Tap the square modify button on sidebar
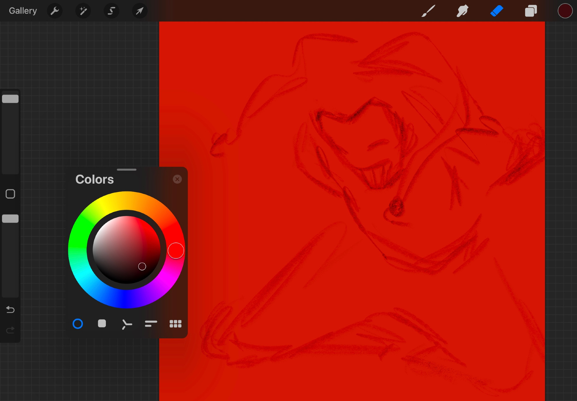Image resolution: width=577 pixels, height=401 pixels. click(x=10, y=194)
